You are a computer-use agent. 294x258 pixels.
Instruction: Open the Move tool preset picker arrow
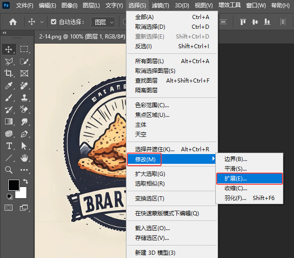click(x=42, y=22)
